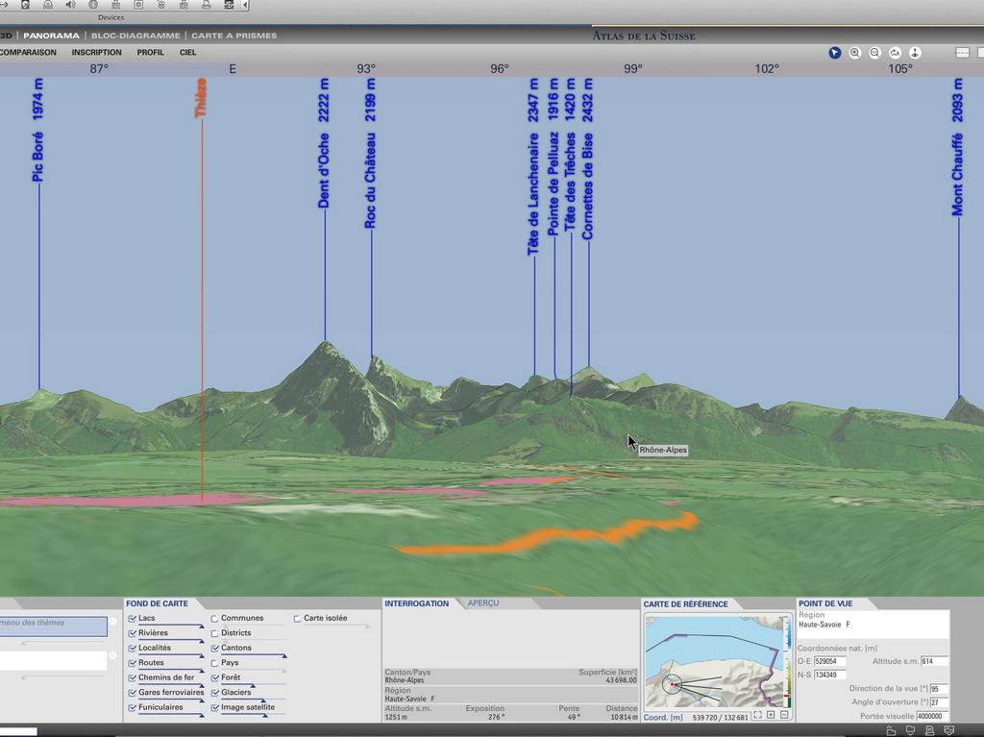
Task: Adjust the Forêt opacity slider
Action: [x=253, y=685]
